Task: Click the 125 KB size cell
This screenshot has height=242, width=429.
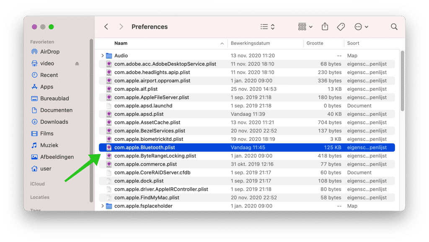Action: tap(332, 147)
